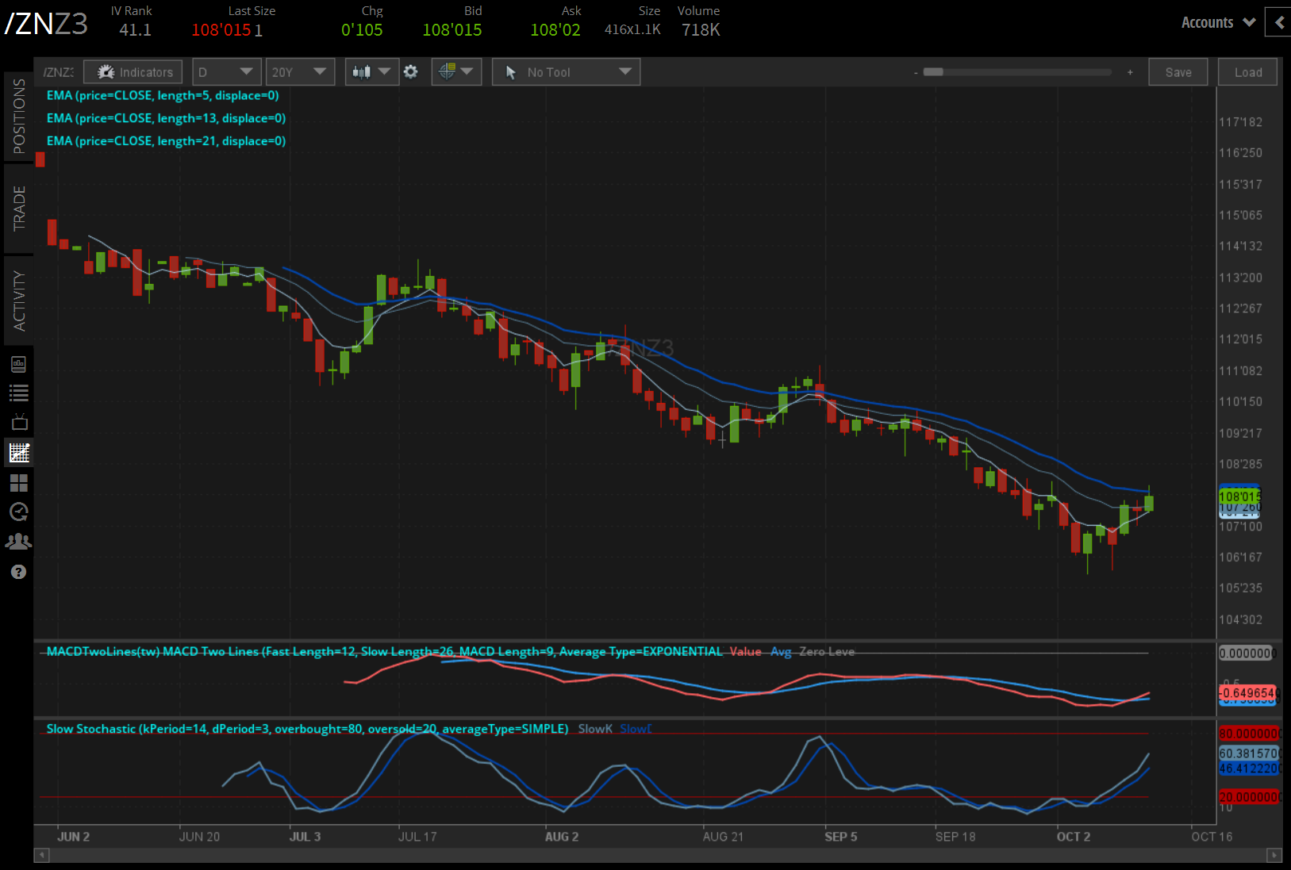The width and height of the screenshot is (1291, 870).
Task: Open the TV media sidebar icon
Action: click(x=19, y=422)
